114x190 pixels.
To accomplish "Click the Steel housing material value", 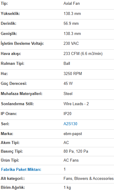I will coord(68,94).
